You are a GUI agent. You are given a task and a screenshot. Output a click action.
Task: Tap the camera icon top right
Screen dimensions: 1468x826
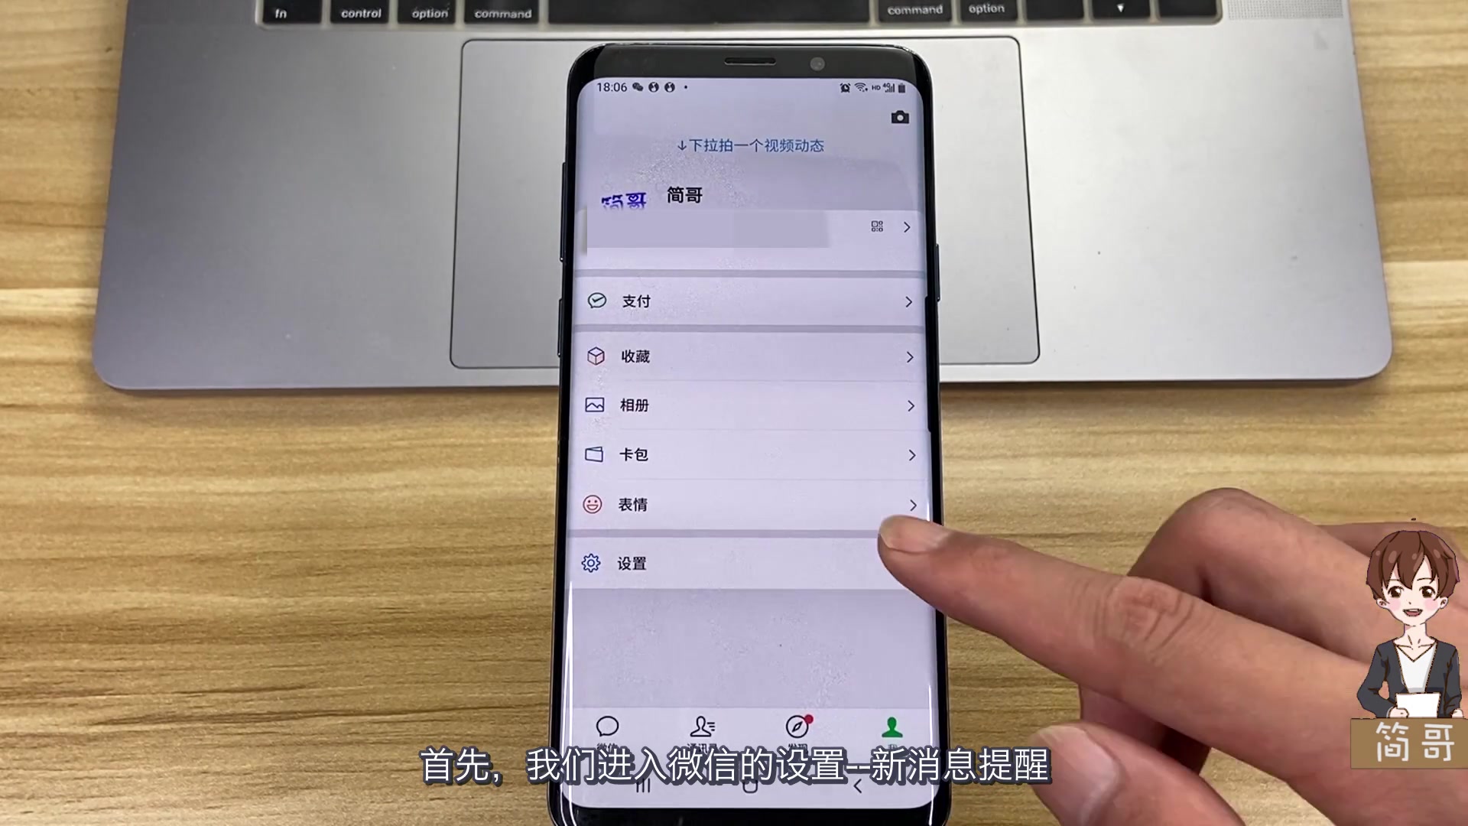899,117
